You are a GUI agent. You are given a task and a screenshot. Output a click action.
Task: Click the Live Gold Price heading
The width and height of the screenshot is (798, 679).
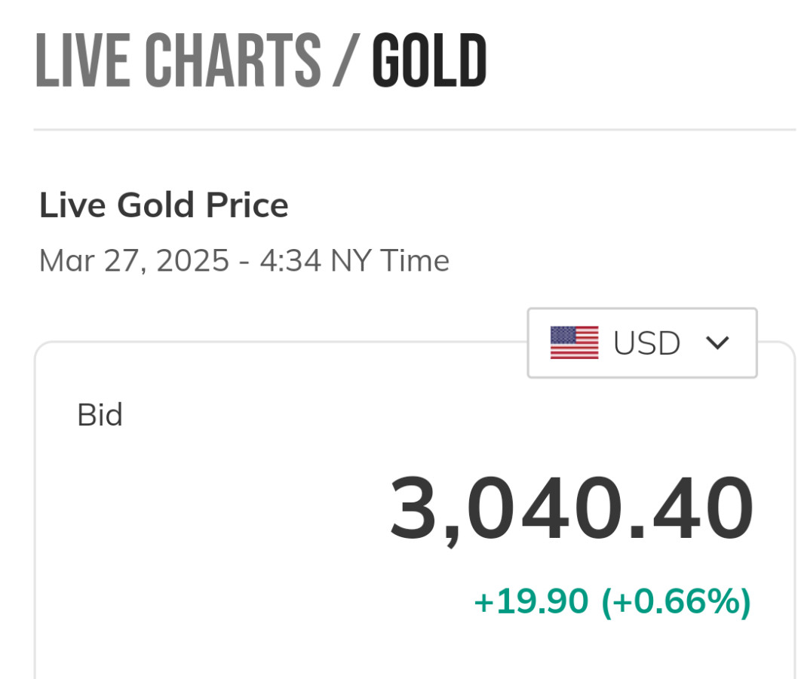coord(164,205)
